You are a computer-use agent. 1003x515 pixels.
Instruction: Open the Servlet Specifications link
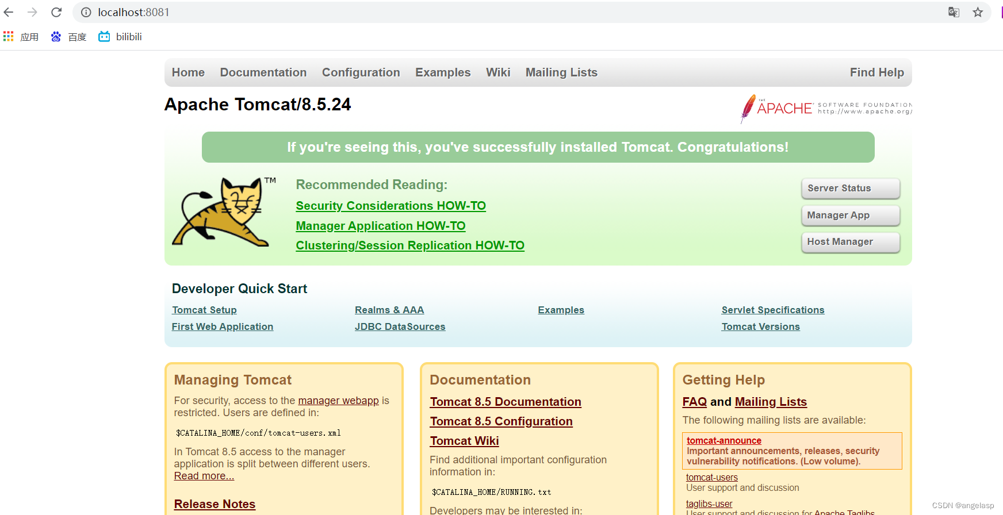click(773, 310)
